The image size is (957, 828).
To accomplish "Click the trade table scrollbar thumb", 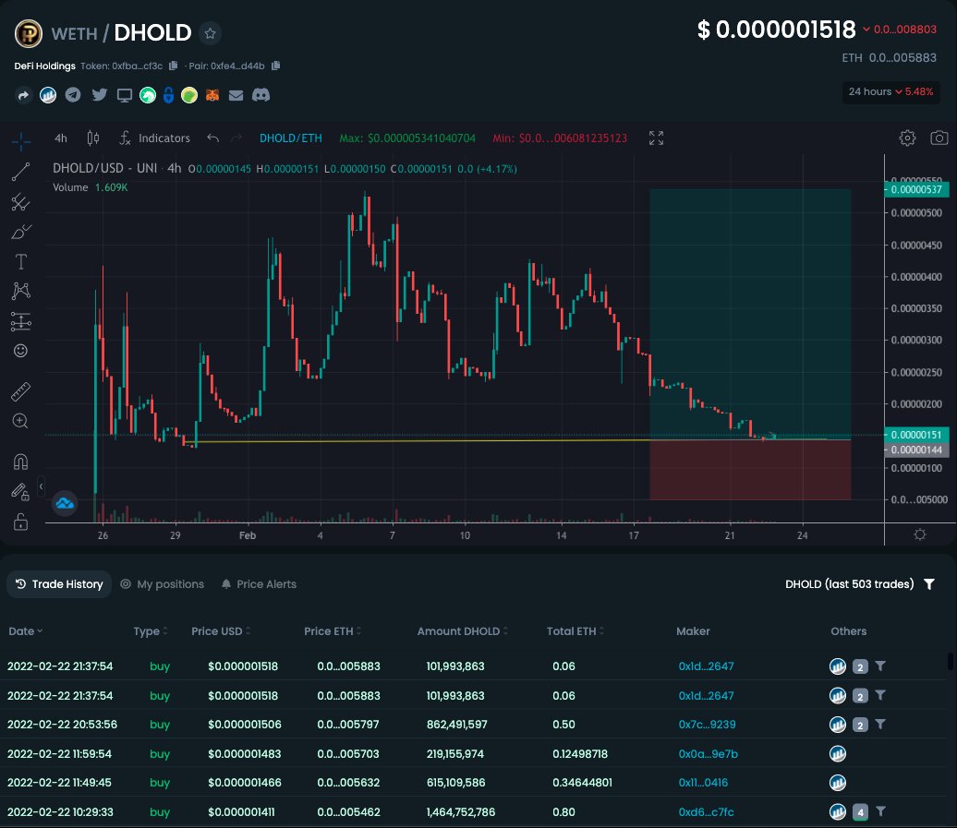I will 950,661.
